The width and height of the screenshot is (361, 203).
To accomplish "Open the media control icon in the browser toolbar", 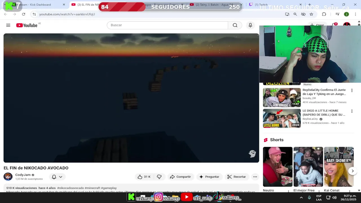I will coord(337,14).
